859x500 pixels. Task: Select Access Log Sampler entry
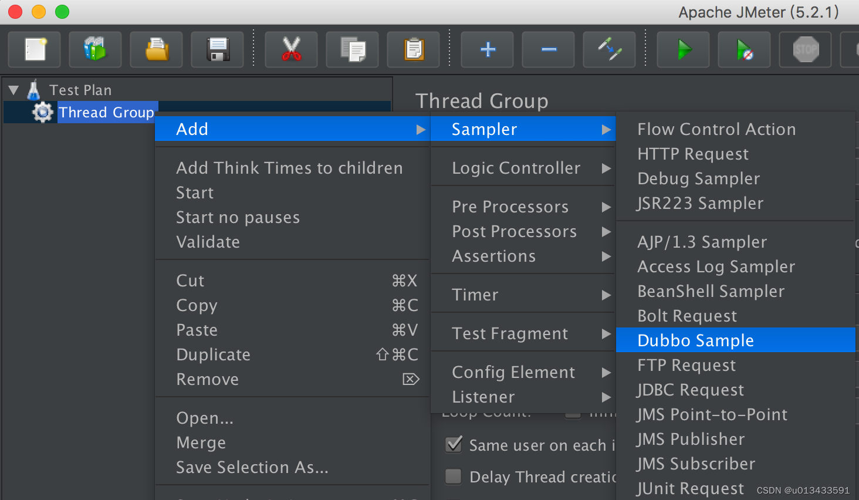736,266
